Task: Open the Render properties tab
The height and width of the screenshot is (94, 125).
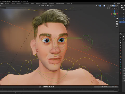Action: coord(121,40)
